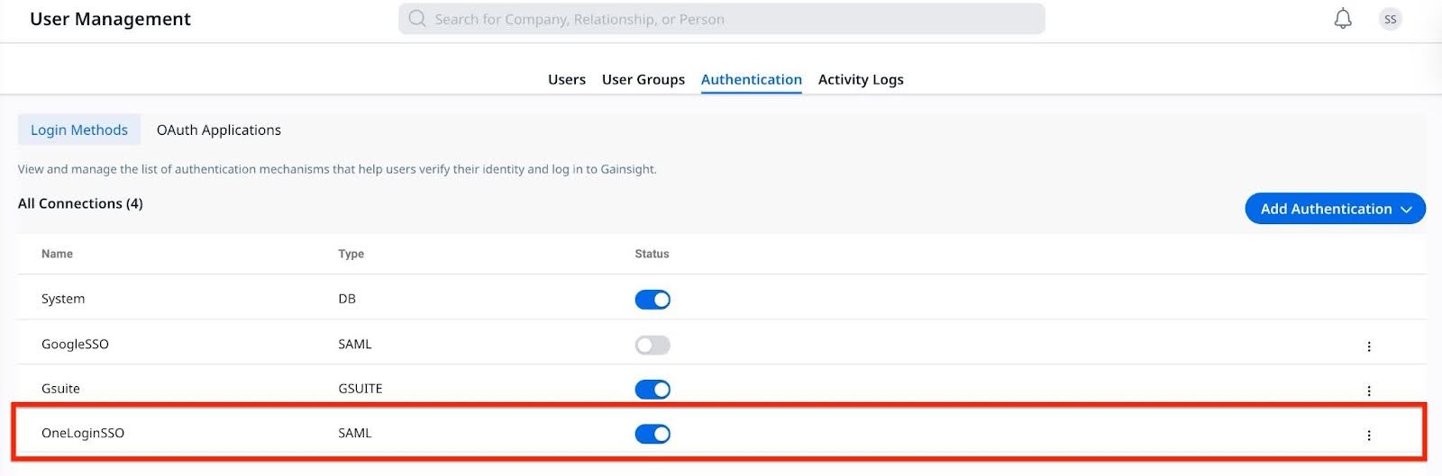Open the notifications bell icon

(1343, 19)
